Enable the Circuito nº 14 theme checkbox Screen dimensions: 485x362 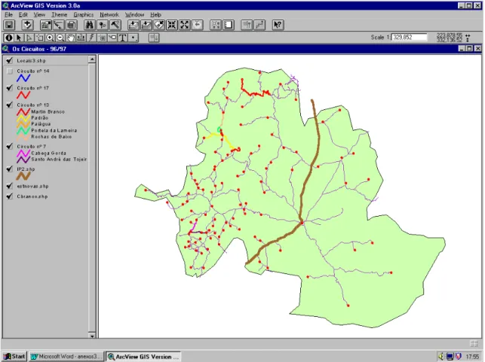(10, 71)
